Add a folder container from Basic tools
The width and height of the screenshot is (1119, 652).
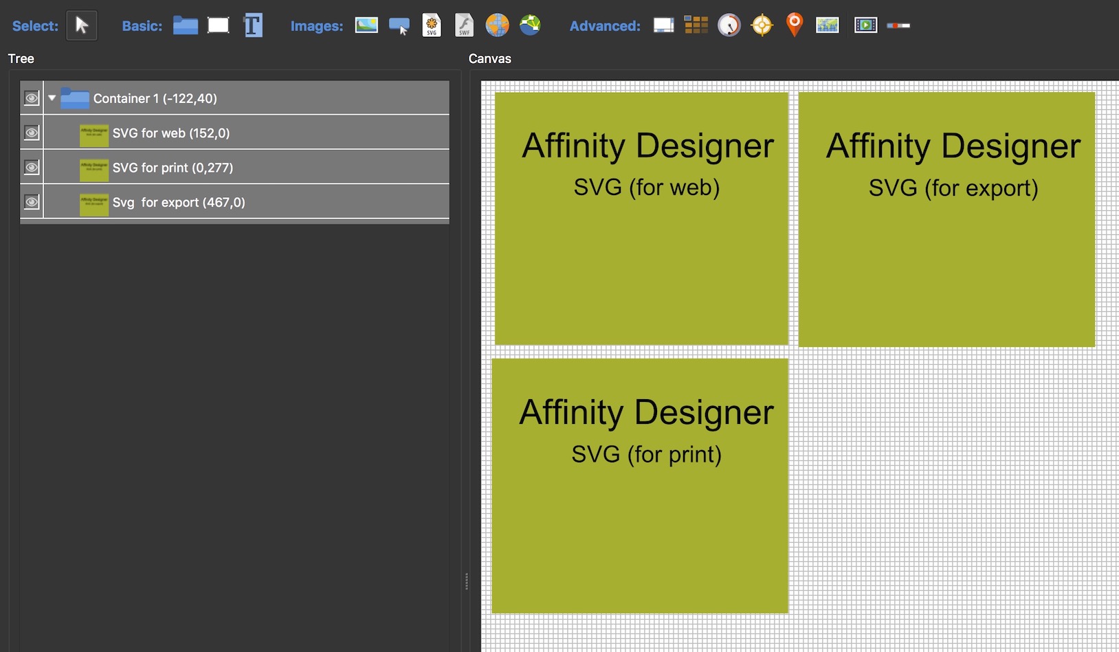coord(186,26)
